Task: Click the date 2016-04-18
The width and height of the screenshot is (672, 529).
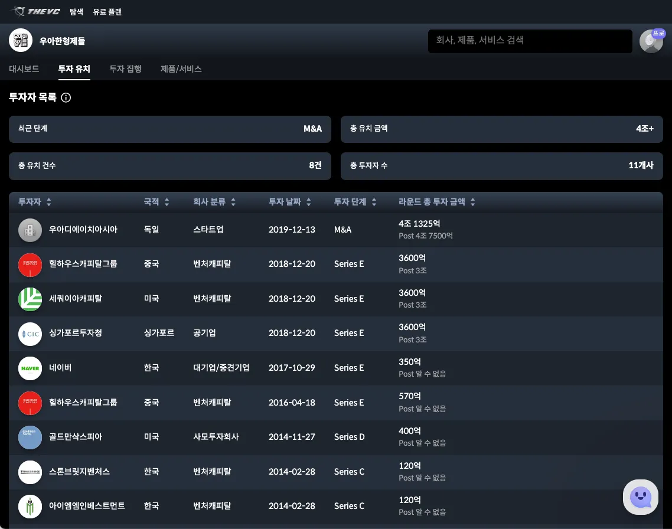Action: click(292, 402)
